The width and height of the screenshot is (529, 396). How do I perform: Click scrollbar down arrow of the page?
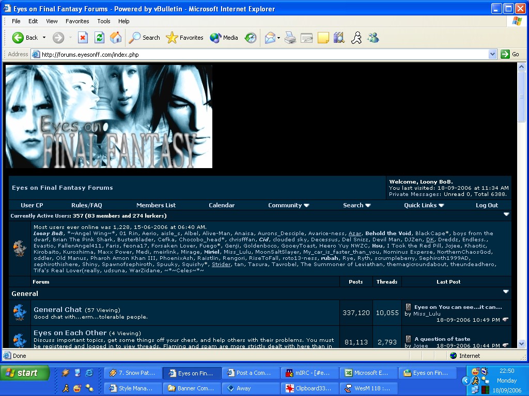pyautogui.click(x=522, y=344)
